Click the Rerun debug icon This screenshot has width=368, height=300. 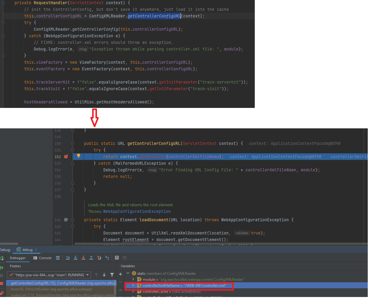click(2, 258)
